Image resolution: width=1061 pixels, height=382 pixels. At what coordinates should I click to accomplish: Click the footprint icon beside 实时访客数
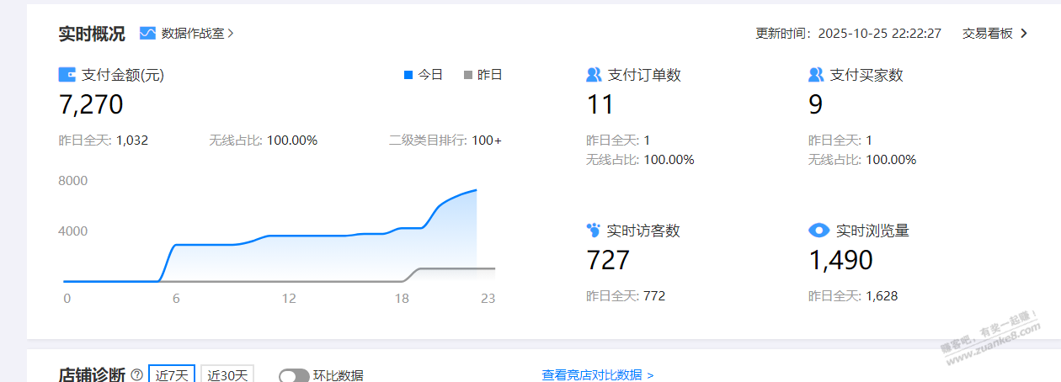click(x=594, y=231)
